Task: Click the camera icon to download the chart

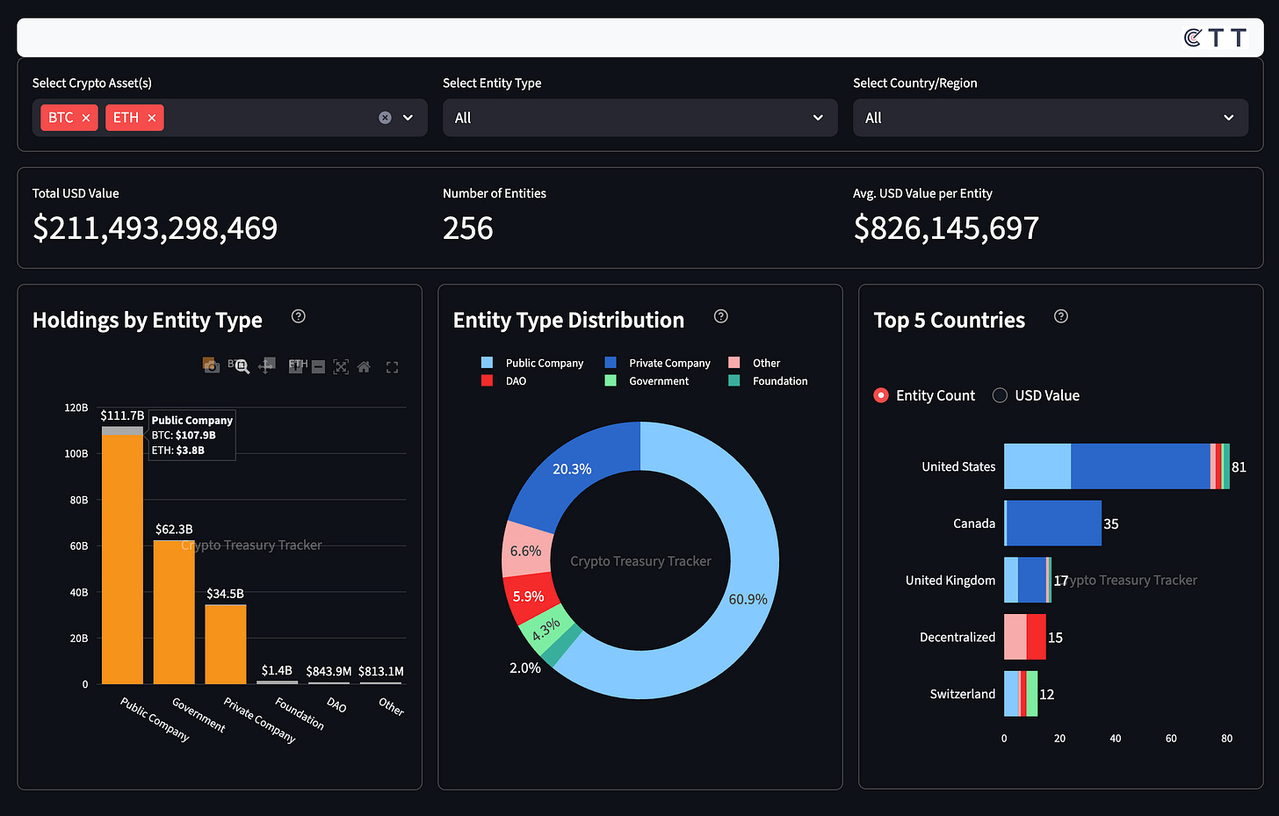Action: tap(212, 366)
